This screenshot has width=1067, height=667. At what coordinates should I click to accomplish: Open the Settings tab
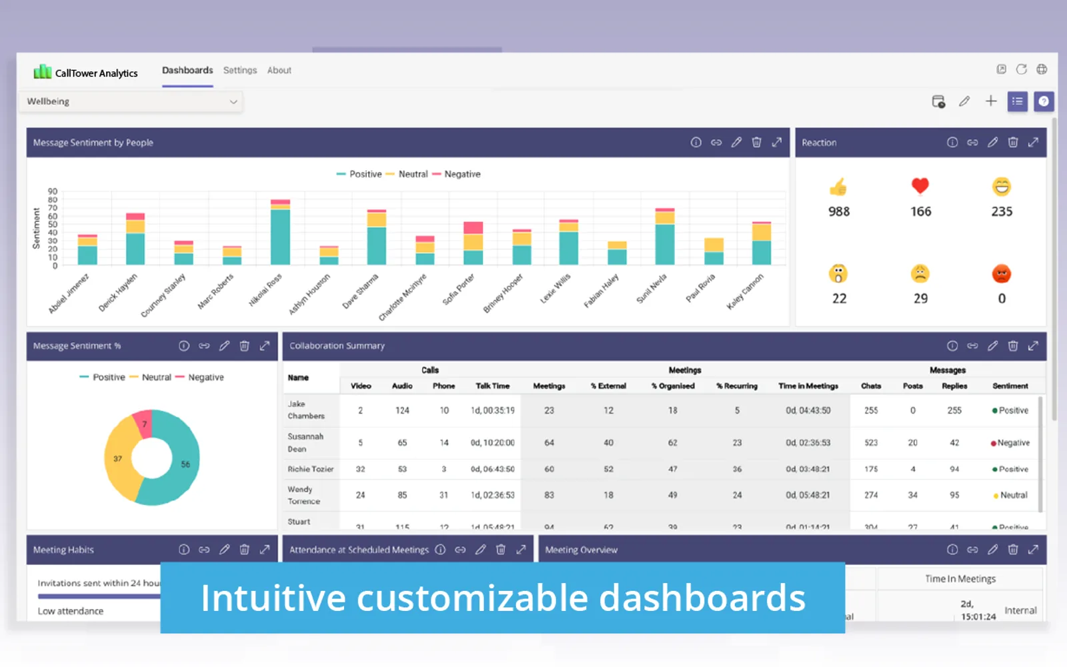tap(240, 70)
